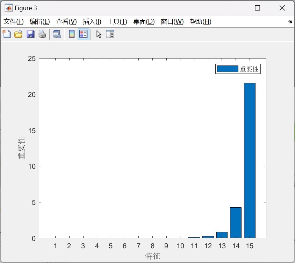295x263 pixels.
Task: Open the Property Inspector icon
Action: click(x=110, y=34)
